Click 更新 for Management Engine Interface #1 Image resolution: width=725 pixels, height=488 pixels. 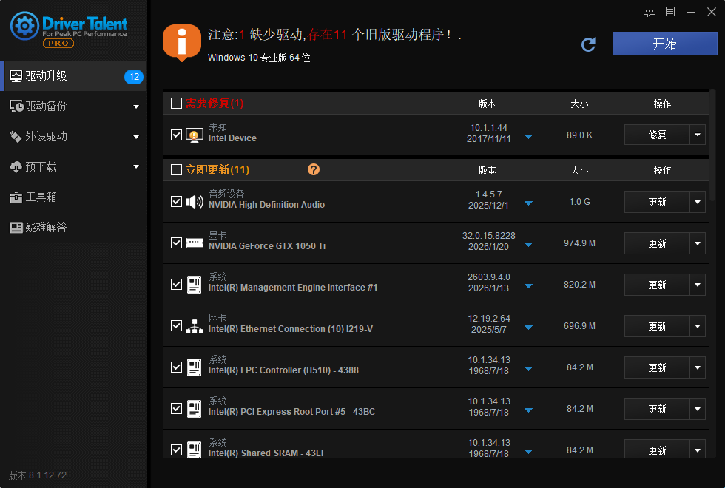pyautogui.click(x=657, y=285)
